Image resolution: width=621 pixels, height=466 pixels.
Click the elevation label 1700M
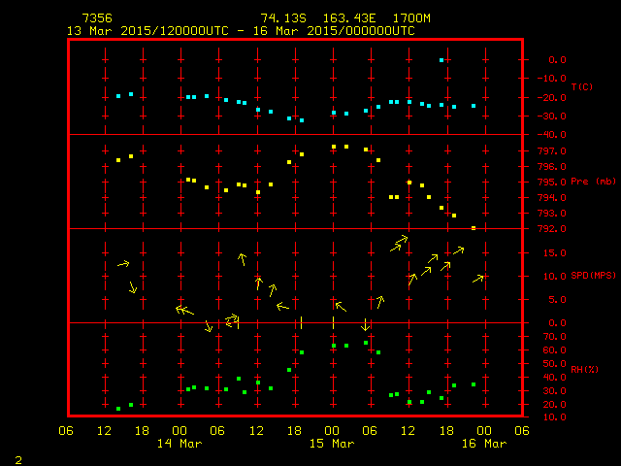409,18
